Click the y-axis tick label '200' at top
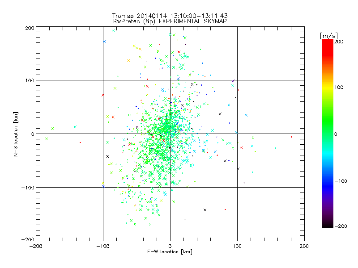Screen dimensions: 358x268 click(30, 28)
